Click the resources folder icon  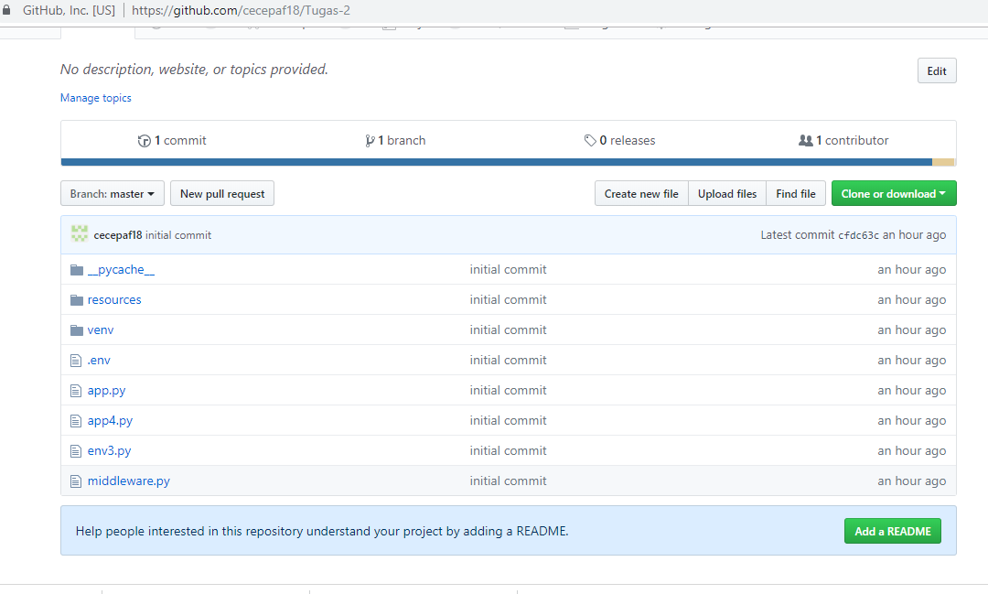tap(77, 300)
